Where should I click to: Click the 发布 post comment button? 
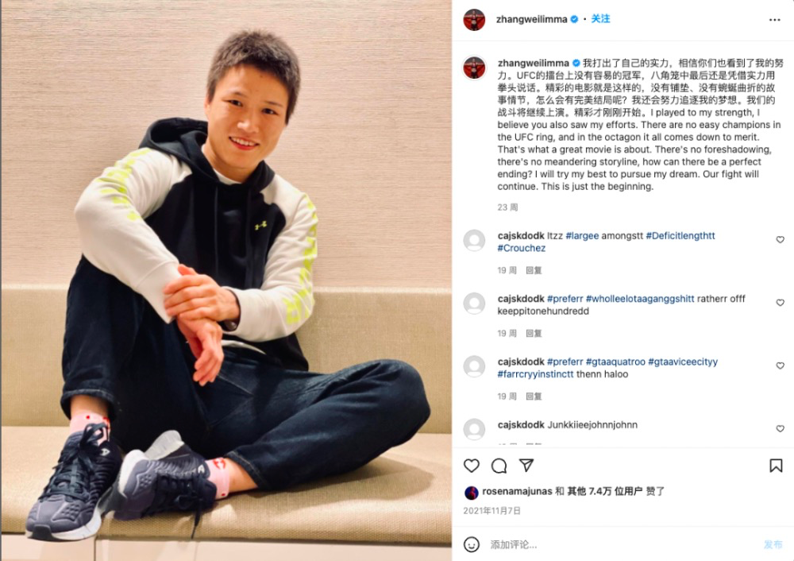773,544
